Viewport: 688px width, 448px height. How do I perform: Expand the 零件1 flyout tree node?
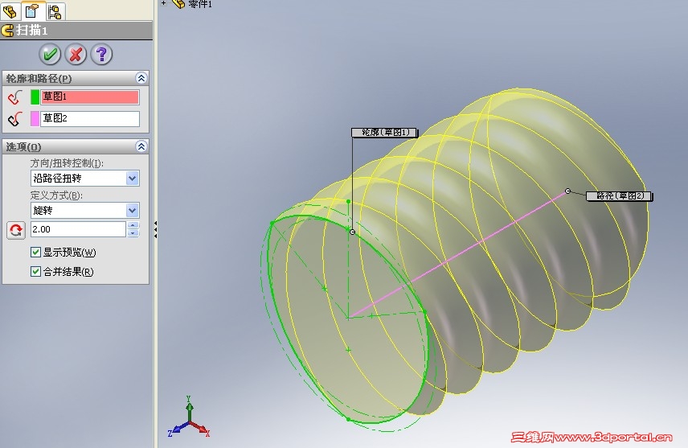coord(163,3)
